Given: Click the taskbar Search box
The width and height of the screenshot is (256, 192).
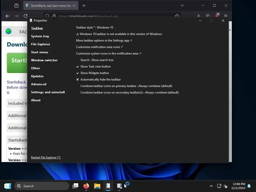Looking at the screenshot, I should click(x=42, y=186).
